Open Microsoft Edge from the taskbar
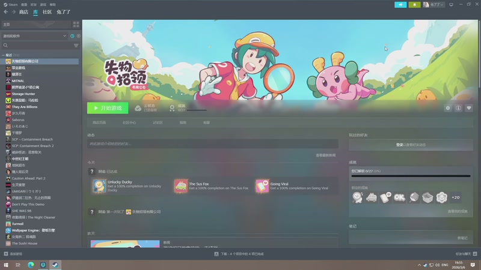Screen dimensions: 481x270 coord(31,265)
